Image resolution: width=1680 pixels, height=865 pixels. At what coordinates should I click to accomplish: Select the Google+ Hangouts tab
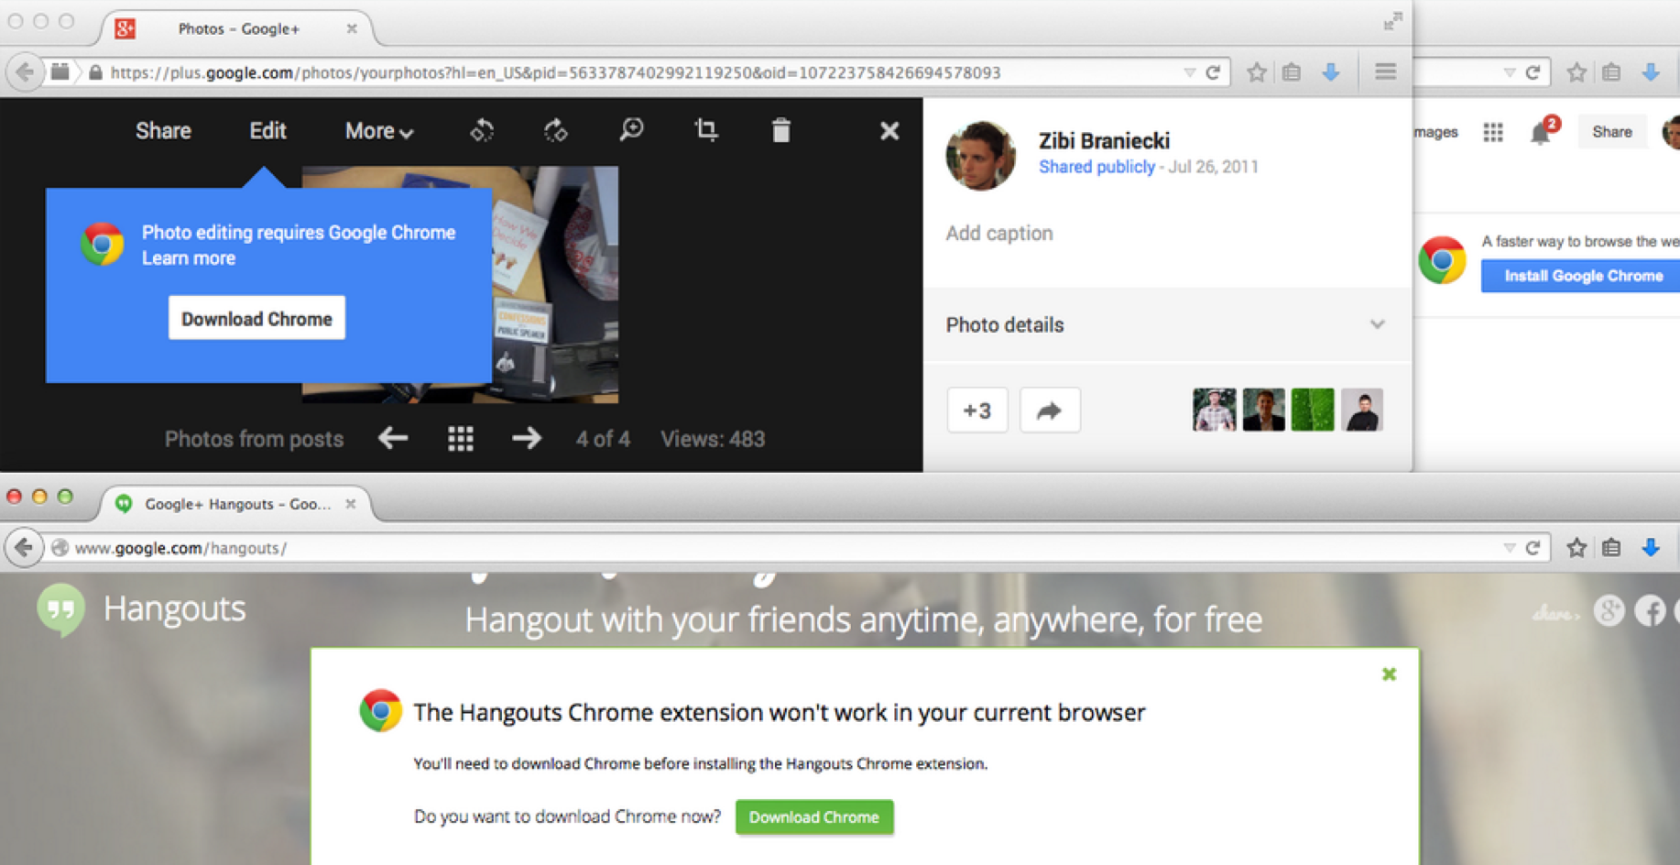pyautogui.click(x=236, y=504)
